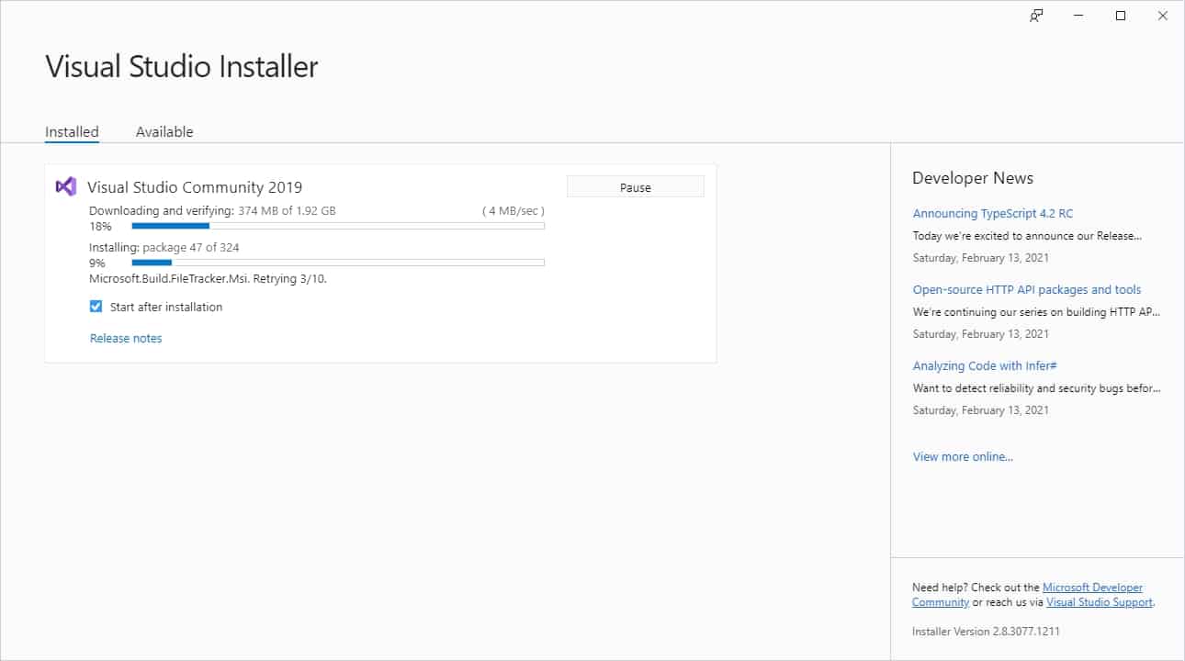Click We're continuing our series summary text
The height and width of the screenshot is (661, 1185).
(x=1036, y=312)
